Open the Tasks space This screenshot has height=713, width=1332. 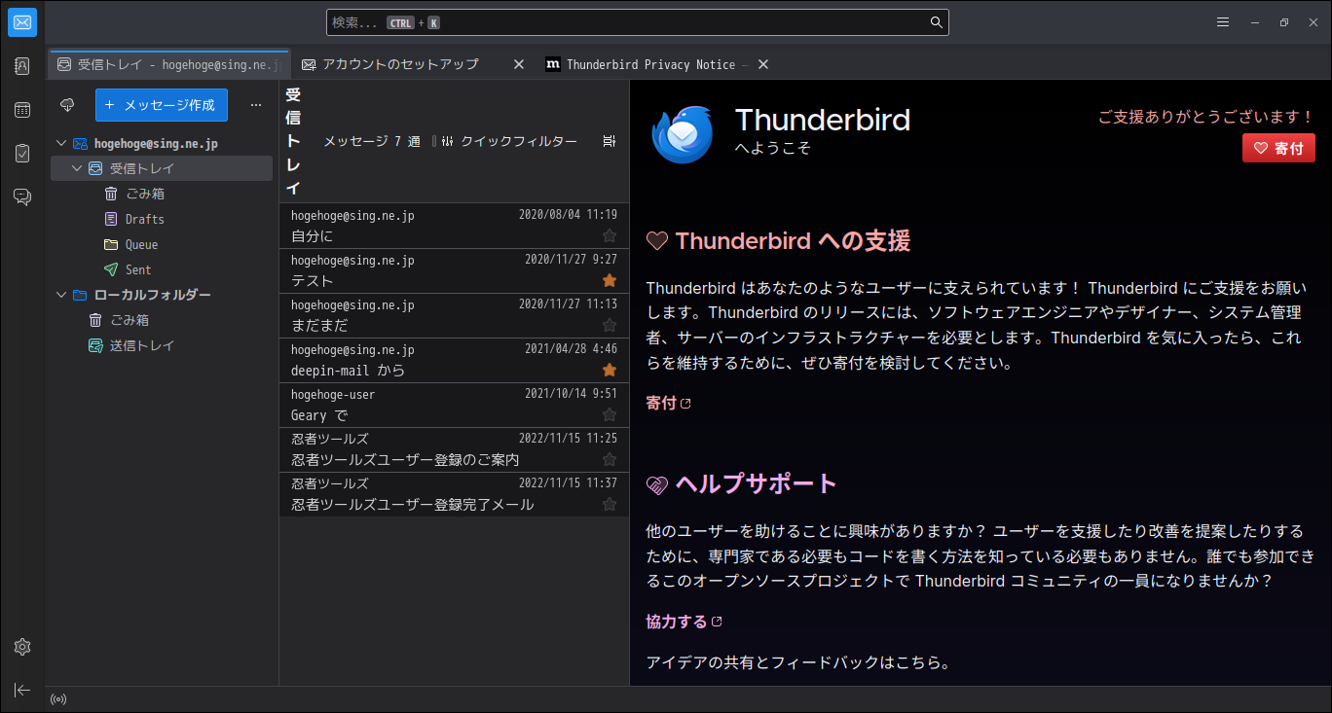click(22, 154)
